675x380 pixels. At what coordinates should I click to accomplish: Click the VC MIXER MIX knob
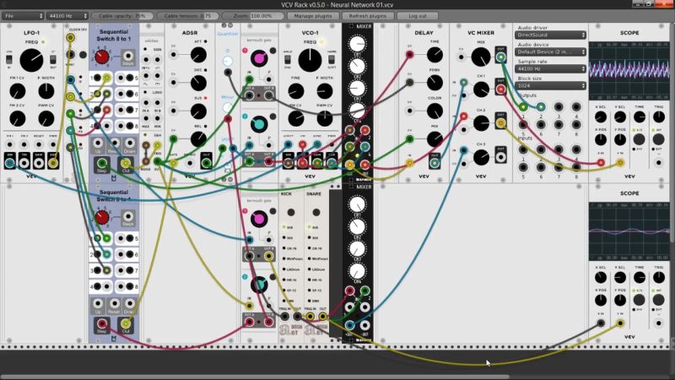click(x=481, y=57)
